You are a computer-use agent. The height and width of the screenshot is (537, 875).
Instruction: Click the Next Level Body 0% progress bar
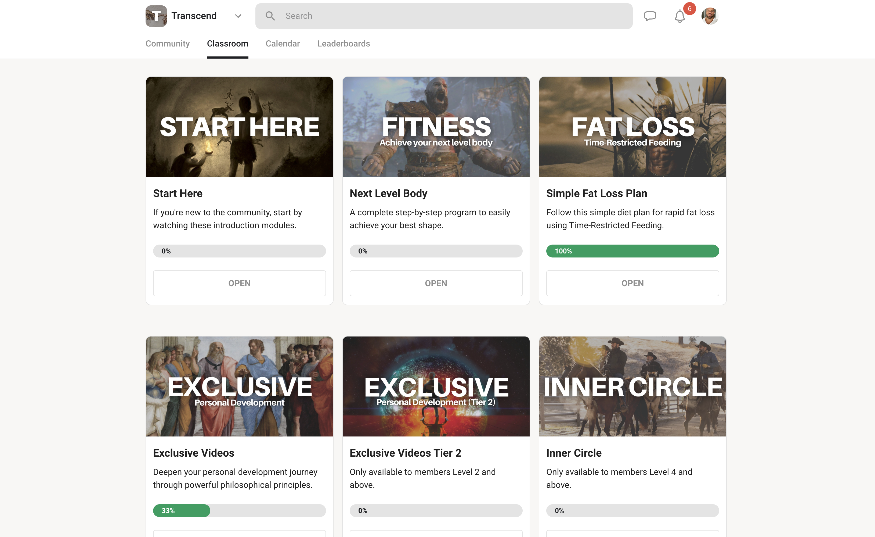tap(436, 251)
